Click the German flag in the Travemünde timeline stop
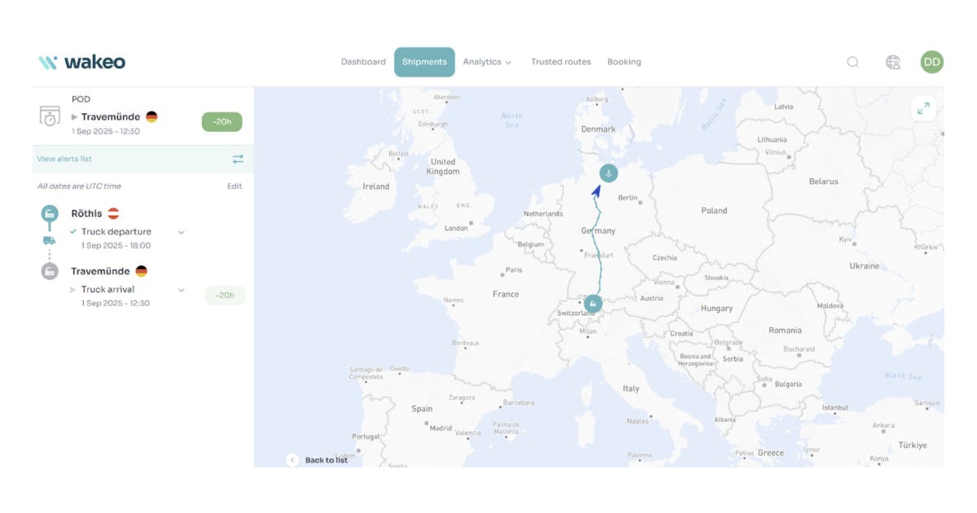977x513 pixels. coord(141,271)
